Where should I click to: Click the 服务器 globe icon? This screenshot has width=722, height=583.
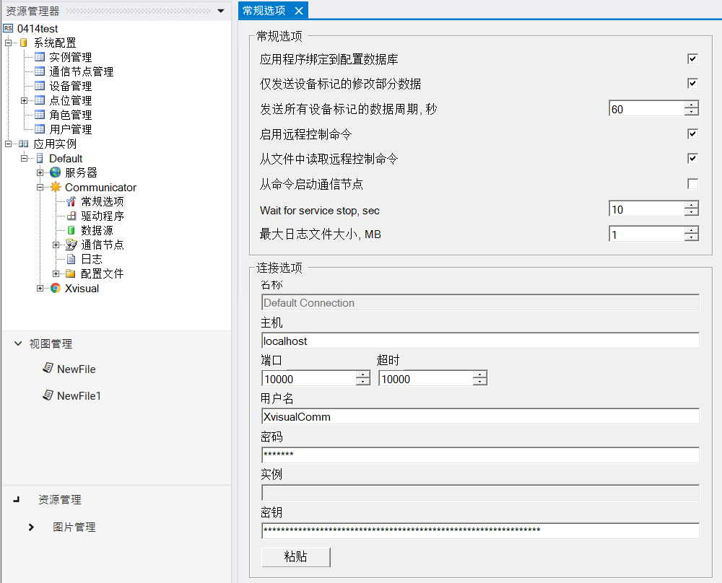[x=56, y=172]
